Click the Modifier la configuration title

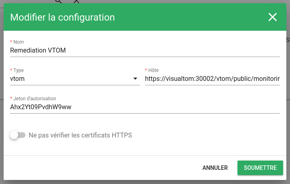[x=62, y=17]
